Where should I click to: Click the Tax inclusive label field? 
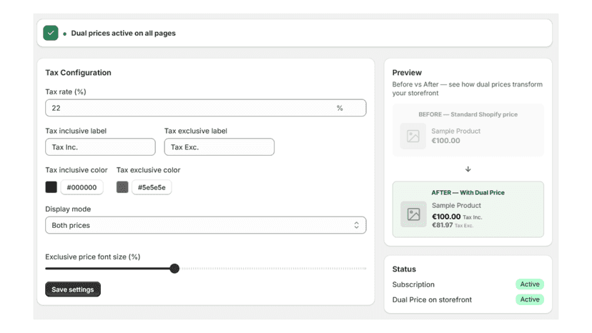[x=100, y=147]
